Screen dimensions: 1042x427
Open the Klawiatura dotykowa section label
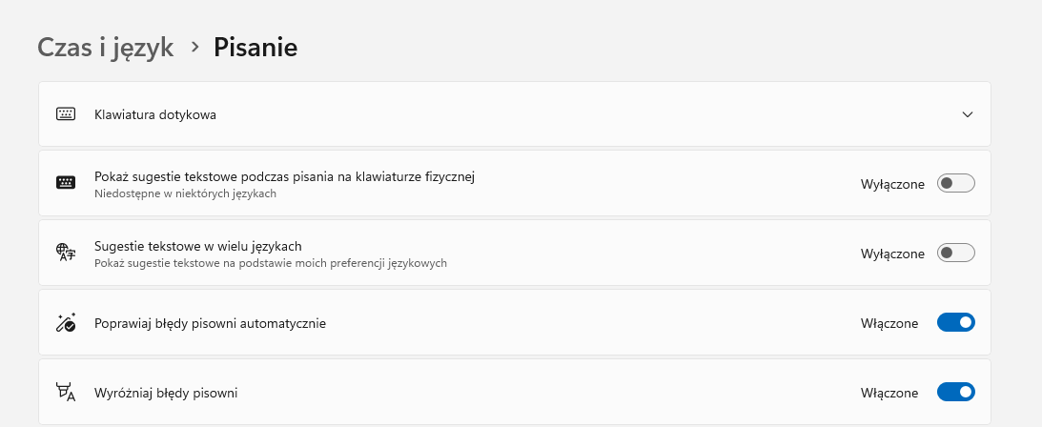pyautogui.click(x=154, y=115)
